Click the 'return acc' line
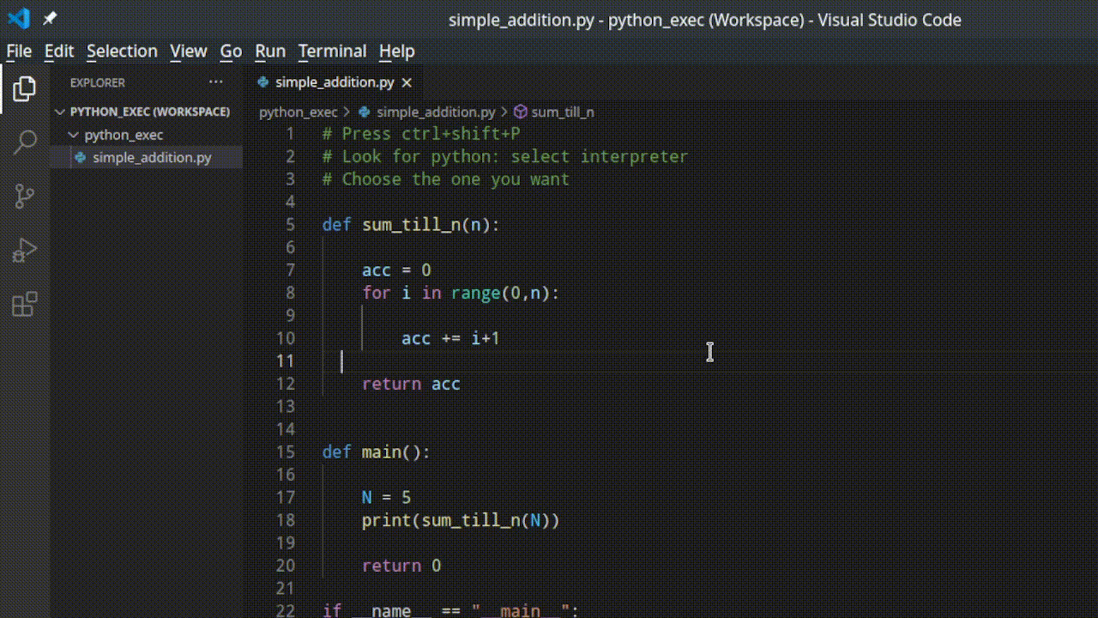This screenshot has height=618, width=1098. pyautogui.click(x=411, y=384)
